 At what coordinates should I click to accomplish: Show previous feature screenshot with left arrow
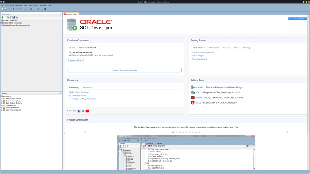(x=85, y=132)
